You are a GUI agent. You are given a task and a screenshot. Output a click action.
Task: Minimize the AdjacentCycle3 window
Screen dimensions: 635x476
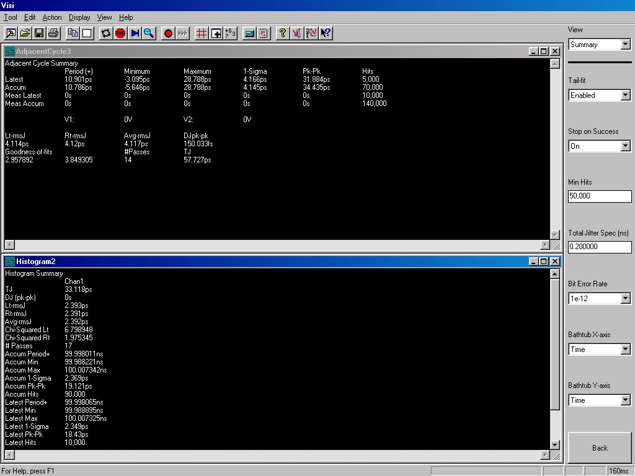coord(533,51)
